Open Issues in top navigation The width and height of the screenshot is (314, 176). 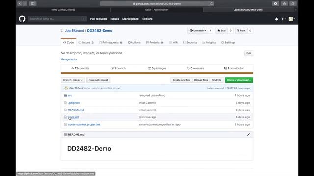point(115,19)
